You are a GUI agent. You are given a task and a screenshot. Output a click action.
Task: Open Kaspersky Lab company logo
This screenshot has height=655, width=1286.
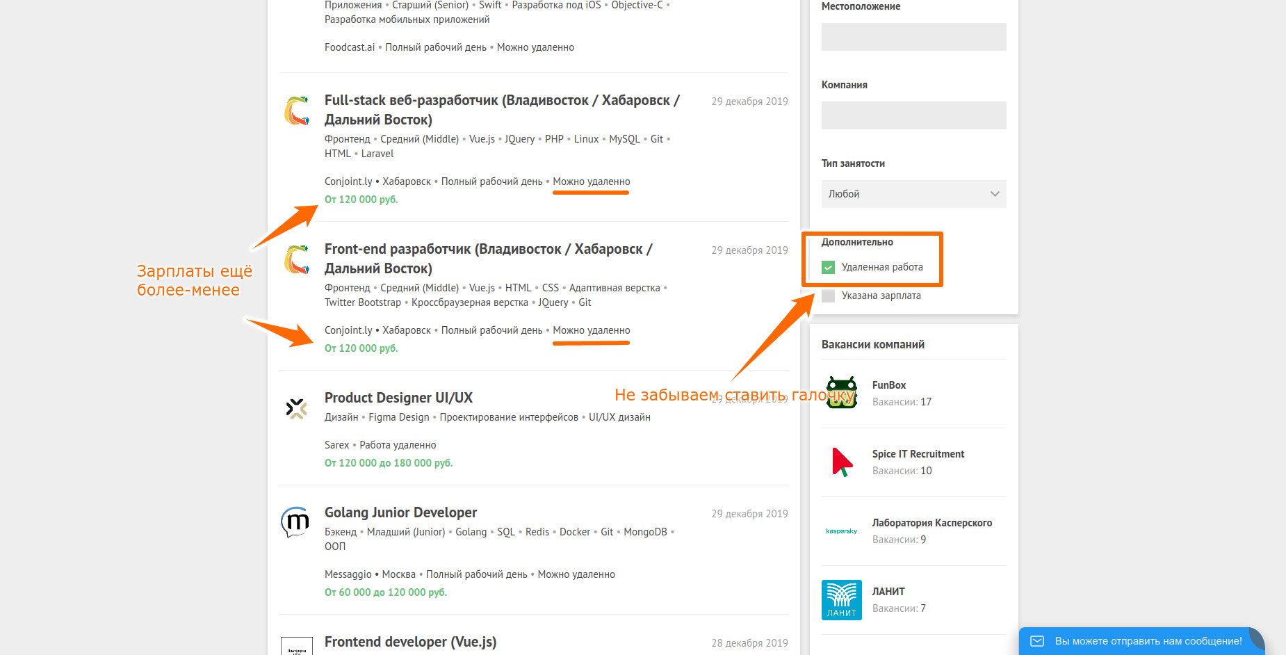tap(842, 531)
